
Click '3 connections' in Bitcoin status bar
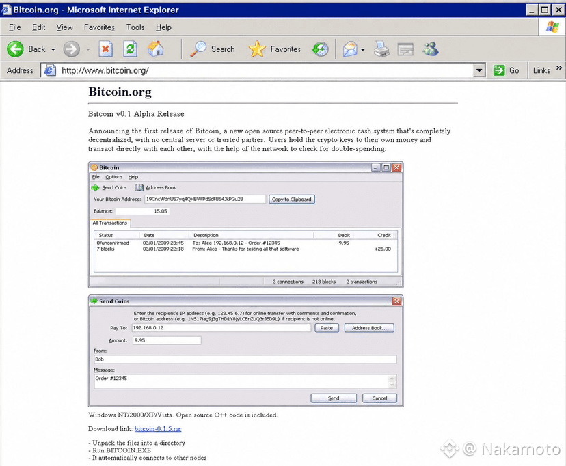(x=288, y=282)
